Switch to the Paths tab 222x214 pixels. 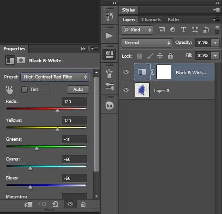click(x=174, y=20)
